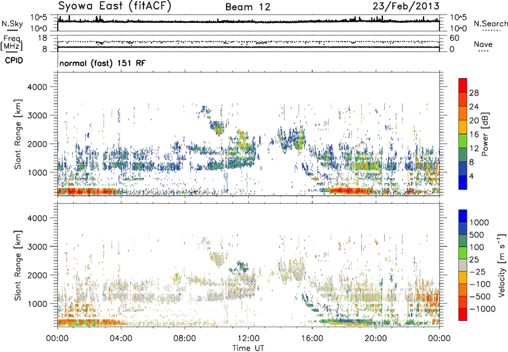Click the '60' Nave axis tick label
Screen dimensions: 508x352
point(454,38)
